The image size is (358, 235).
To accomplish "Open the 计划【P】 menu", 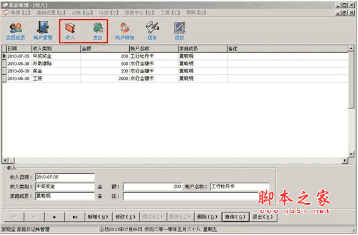I will (108, 13).
